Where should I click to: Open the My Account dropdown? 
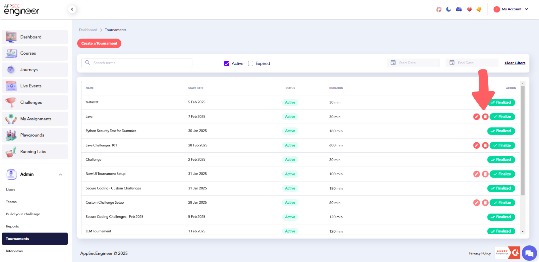(511, 9)
